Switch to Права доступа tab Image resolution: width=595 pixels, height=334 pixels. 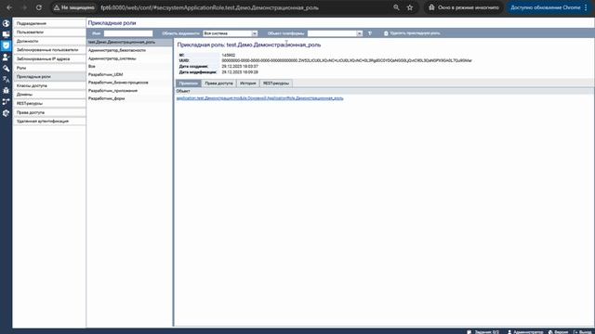(x=218, y=83)
